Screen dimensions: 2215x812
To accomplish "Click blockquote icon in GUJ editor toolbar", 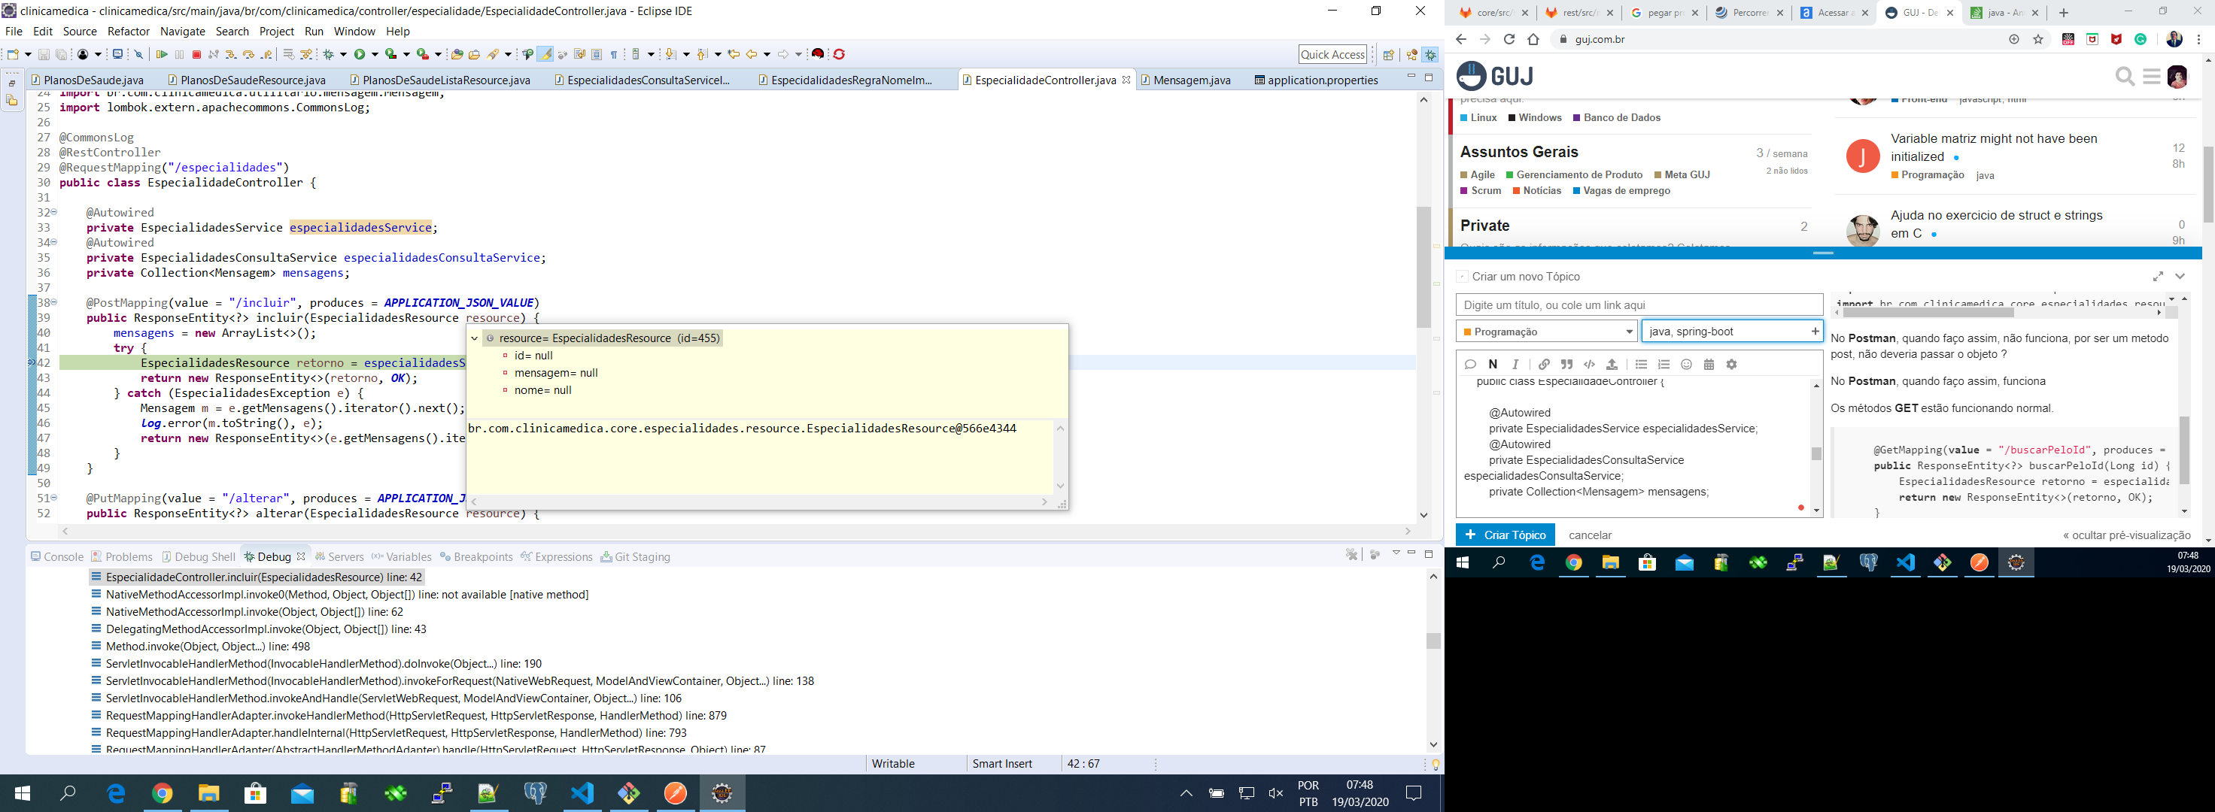I will pyautogui.click(x=1566, y=365).
